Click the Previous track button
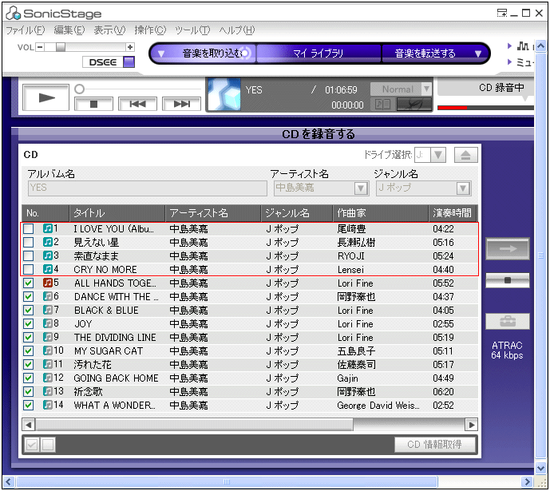The image size is (550, 491). point(137,104)
